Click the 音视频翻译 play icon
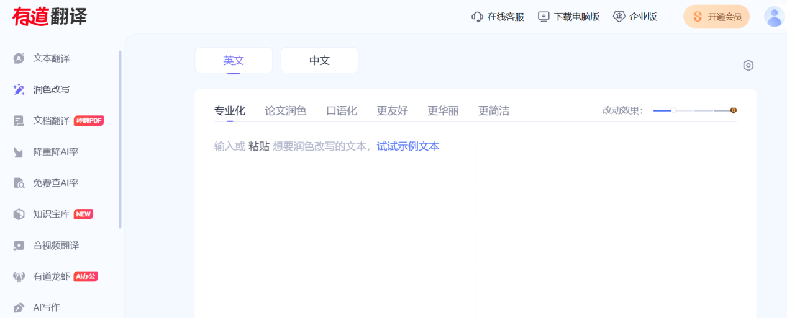Screen dimensions: 787x318 pyautogui.click(x=19, y=245)
